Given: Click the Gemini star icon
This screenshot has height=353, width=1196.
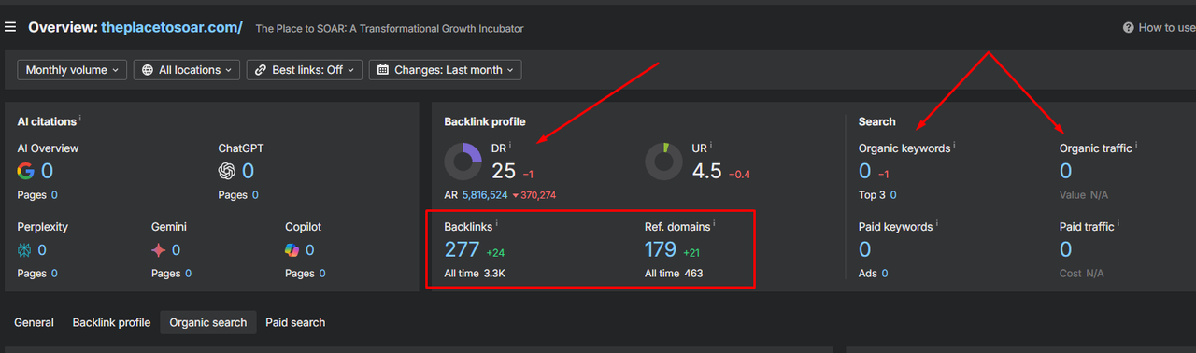Looking at the screenshot, I should (159, 249).
